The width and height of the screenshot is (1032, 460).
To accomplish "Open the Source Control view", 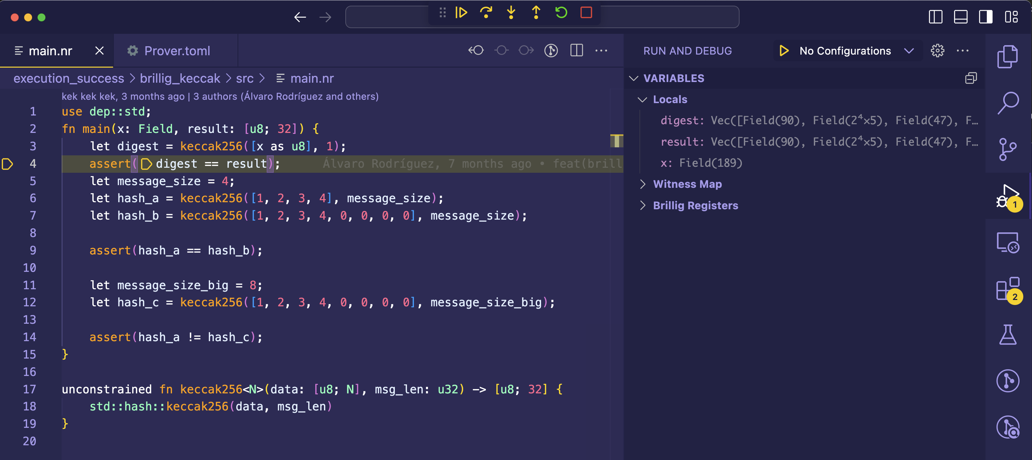I will pyautogui.click(x=1007, y=149).
